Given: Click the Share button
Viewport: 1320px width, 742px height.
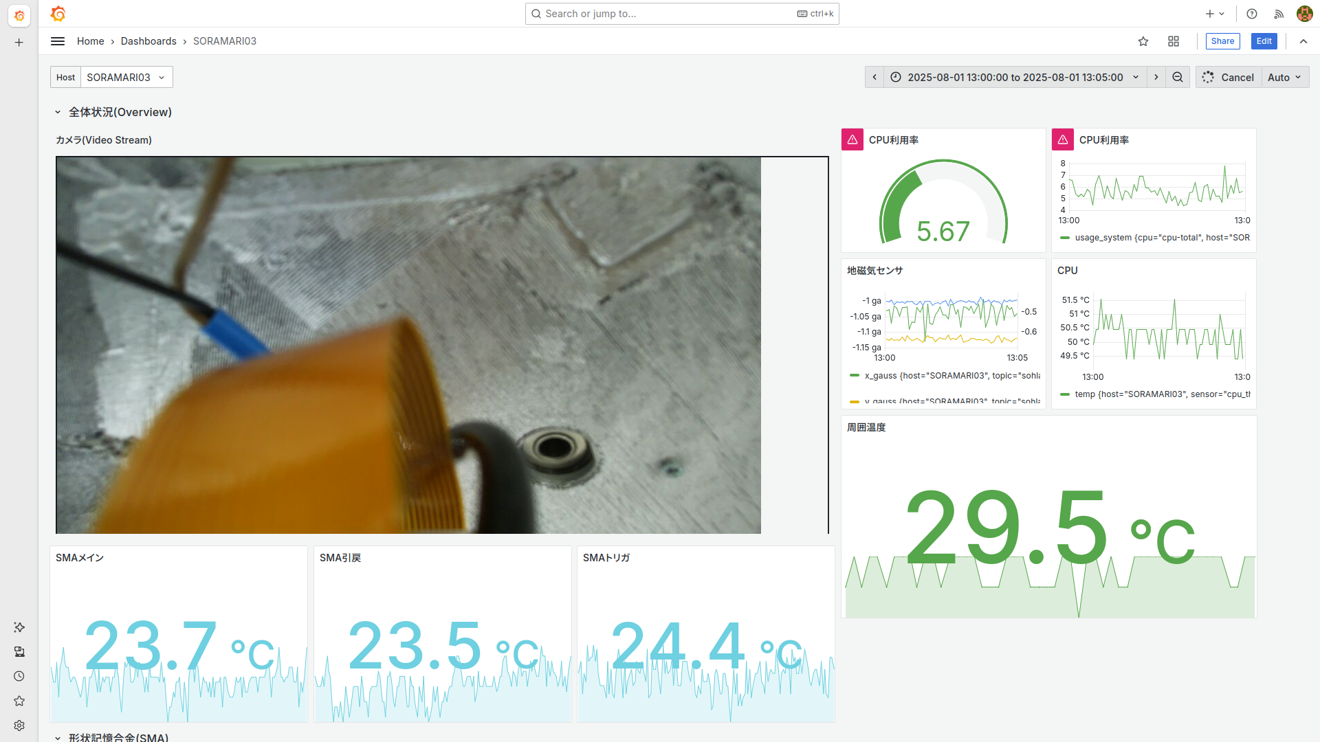Looking at the screenshot, I should 1222,41.
